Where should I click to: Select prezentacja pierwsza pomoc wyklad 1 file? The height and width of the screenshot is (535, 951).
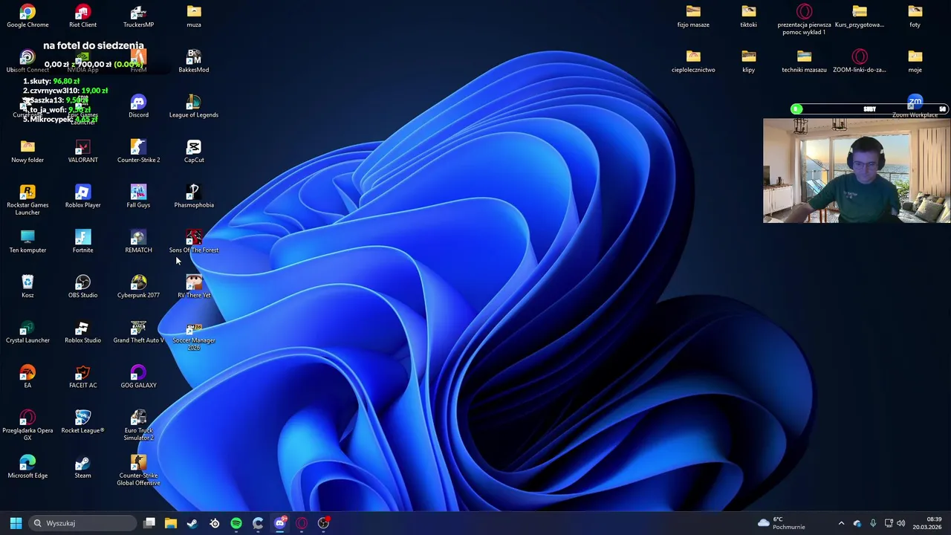click(804, 20)
